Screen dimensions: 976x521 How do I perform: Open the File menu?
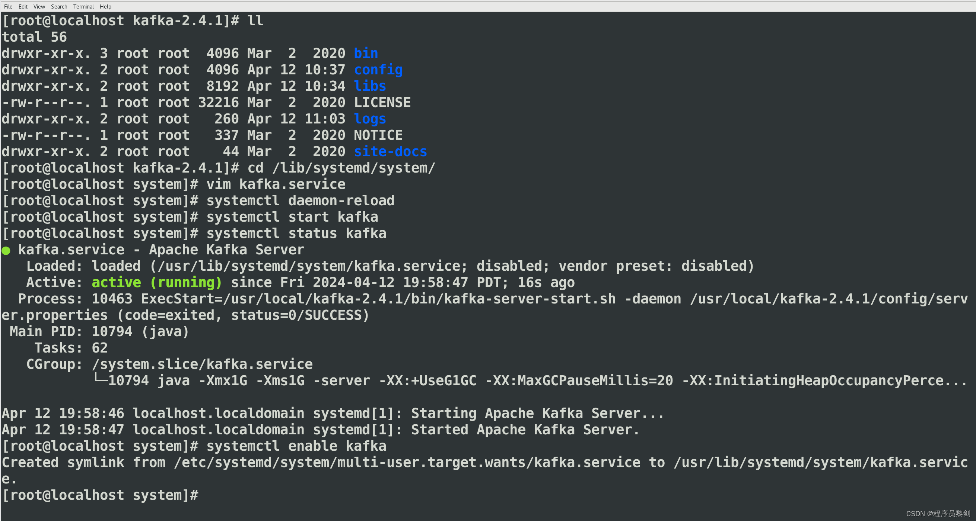8,6
